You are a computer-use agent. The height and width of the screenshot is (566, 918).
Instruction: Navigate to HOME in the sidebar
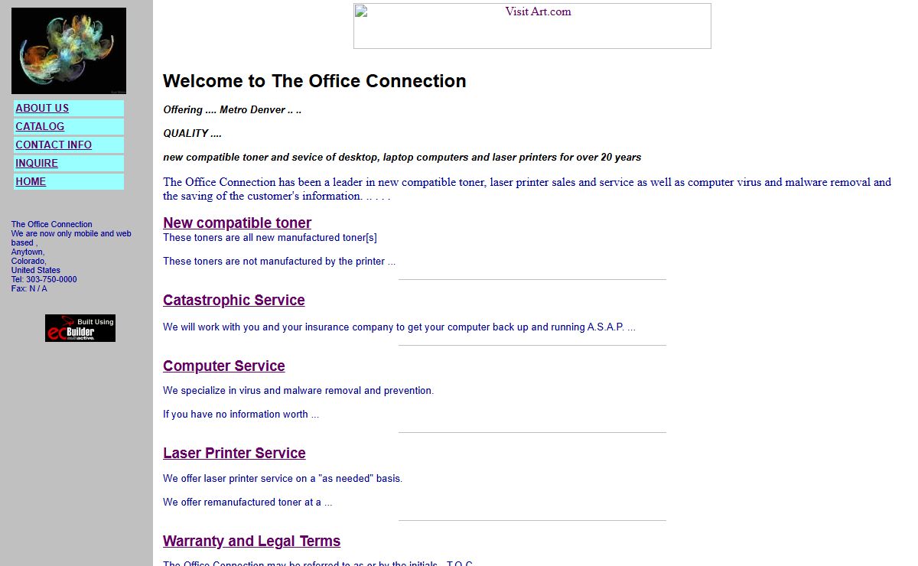click(x=31, y=182)
